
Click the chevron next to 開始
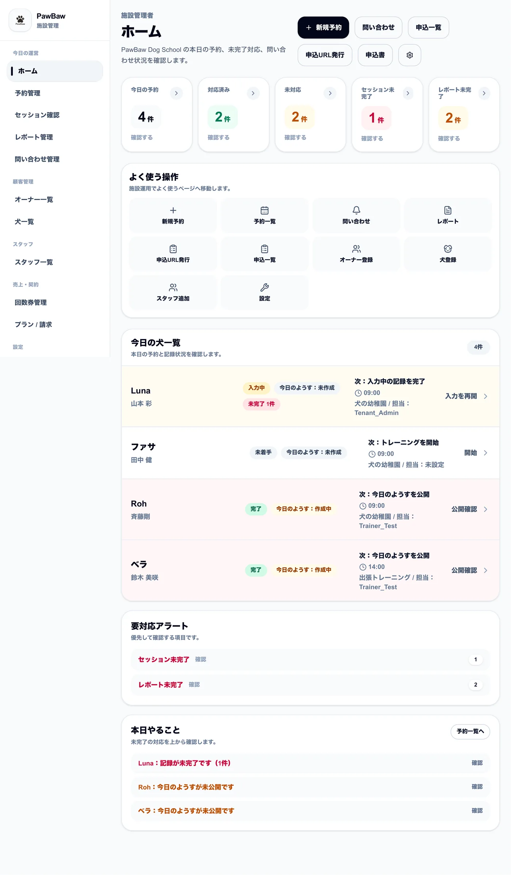(485, 453)
